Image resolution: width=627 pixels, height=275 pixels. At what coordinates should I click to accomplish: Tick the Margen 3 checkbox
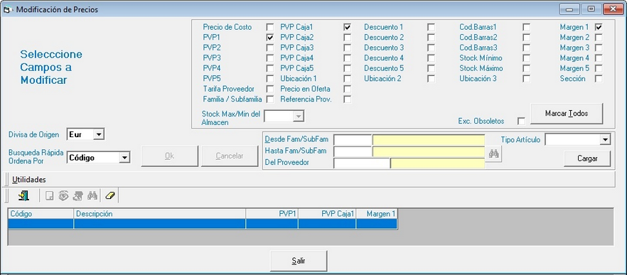tap(599, 48)
